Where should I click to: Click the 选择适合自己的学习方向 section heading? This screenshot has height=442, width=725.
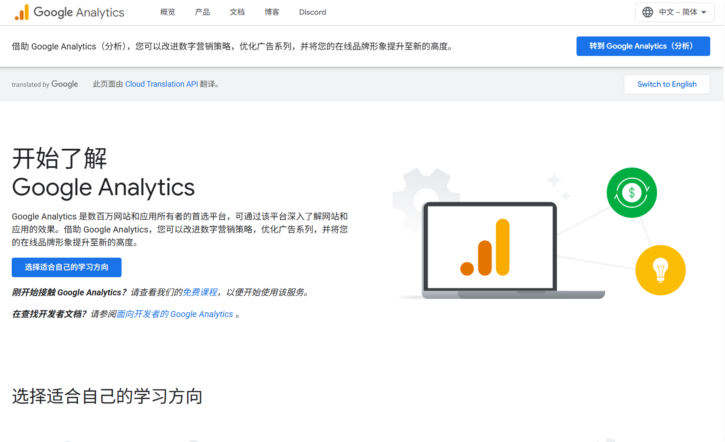coord(107,396)
